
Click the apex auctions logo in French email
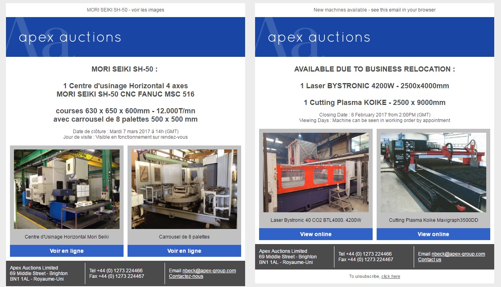pos(70,38)
